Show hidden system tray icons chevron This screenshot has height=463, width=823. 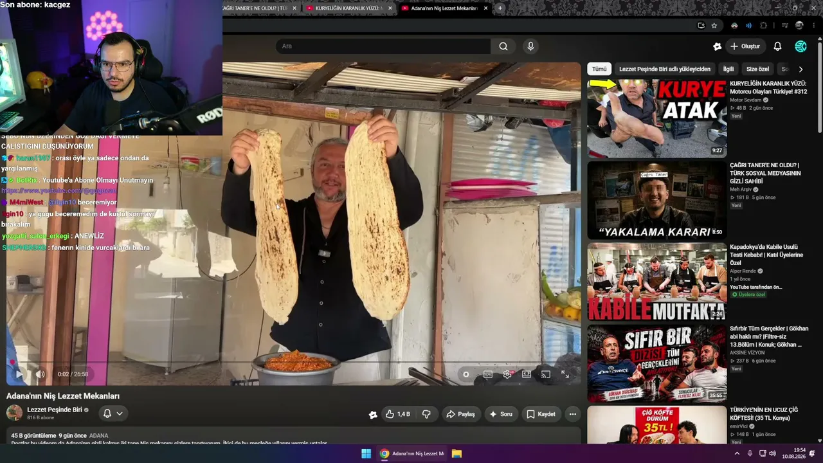tap(737, 453)
